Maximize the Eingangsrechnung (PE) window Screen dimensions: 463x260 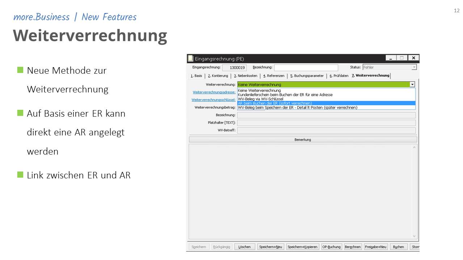tap(401, 58)
